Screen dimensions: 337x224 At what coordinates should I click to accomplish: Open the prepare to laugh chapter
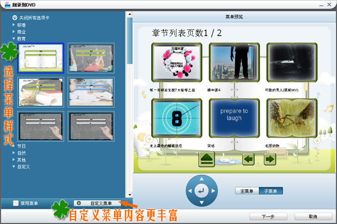coord(234,118)
